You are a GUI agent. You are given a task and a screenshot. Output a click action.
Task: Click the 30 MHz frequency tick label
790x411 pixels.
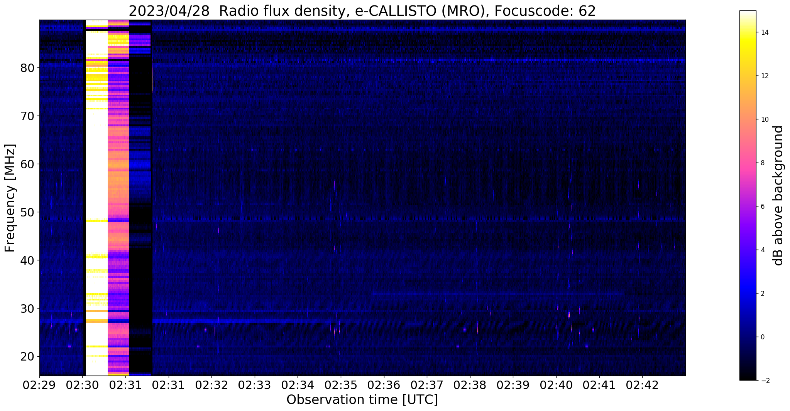[x=27, y=309]
